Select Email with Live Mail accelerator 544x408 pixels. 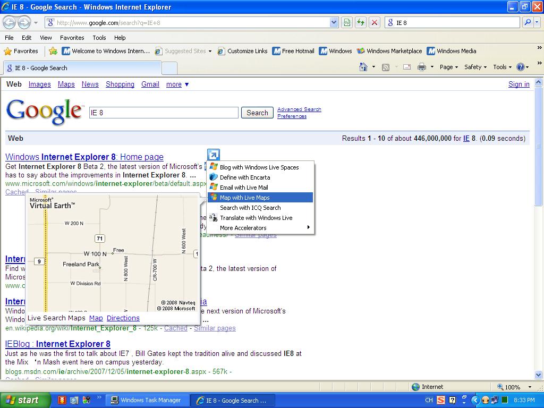260,188
